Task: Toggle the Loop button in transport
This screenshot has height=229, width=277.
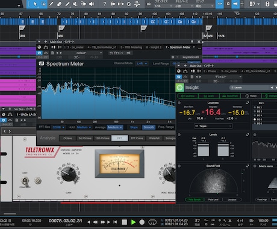Action: [152, 222]
